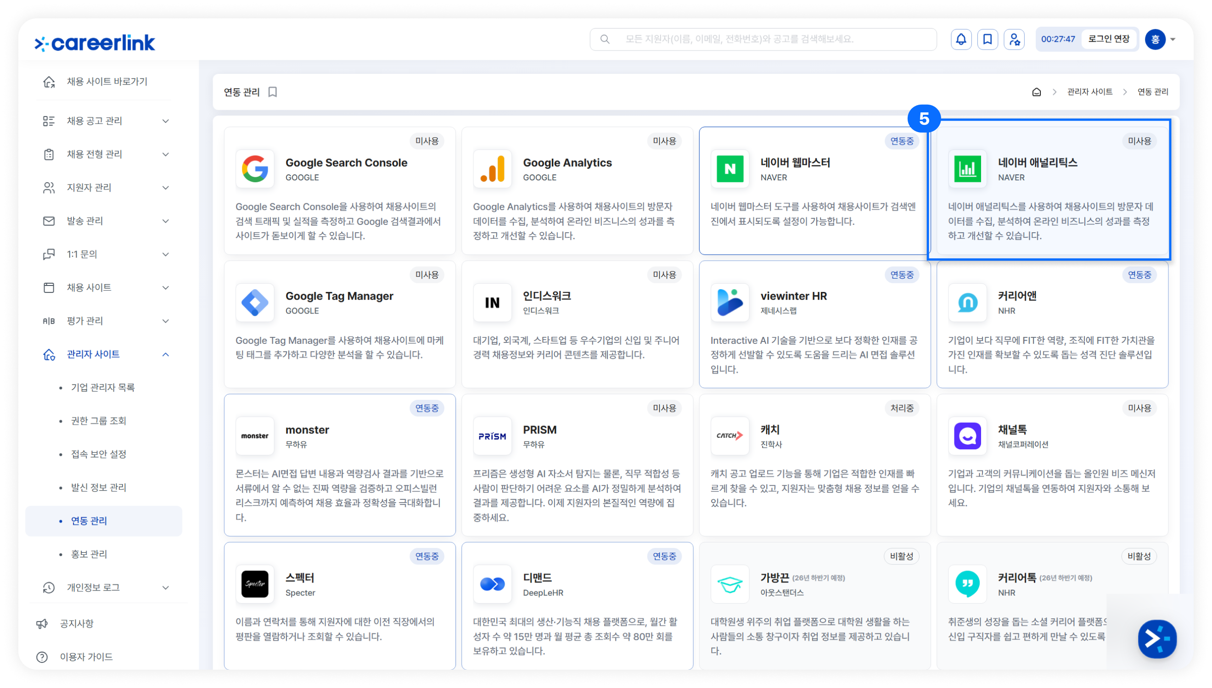This screenshot has height=688, width=1212.
Task: Expand the 개인정보 로그 menu
Action: (165, 588)
